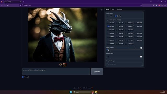Viewport: 167px width, 94px height.
Task: Choose the 768×1344 aspect ratio
Action: point(129,23)
